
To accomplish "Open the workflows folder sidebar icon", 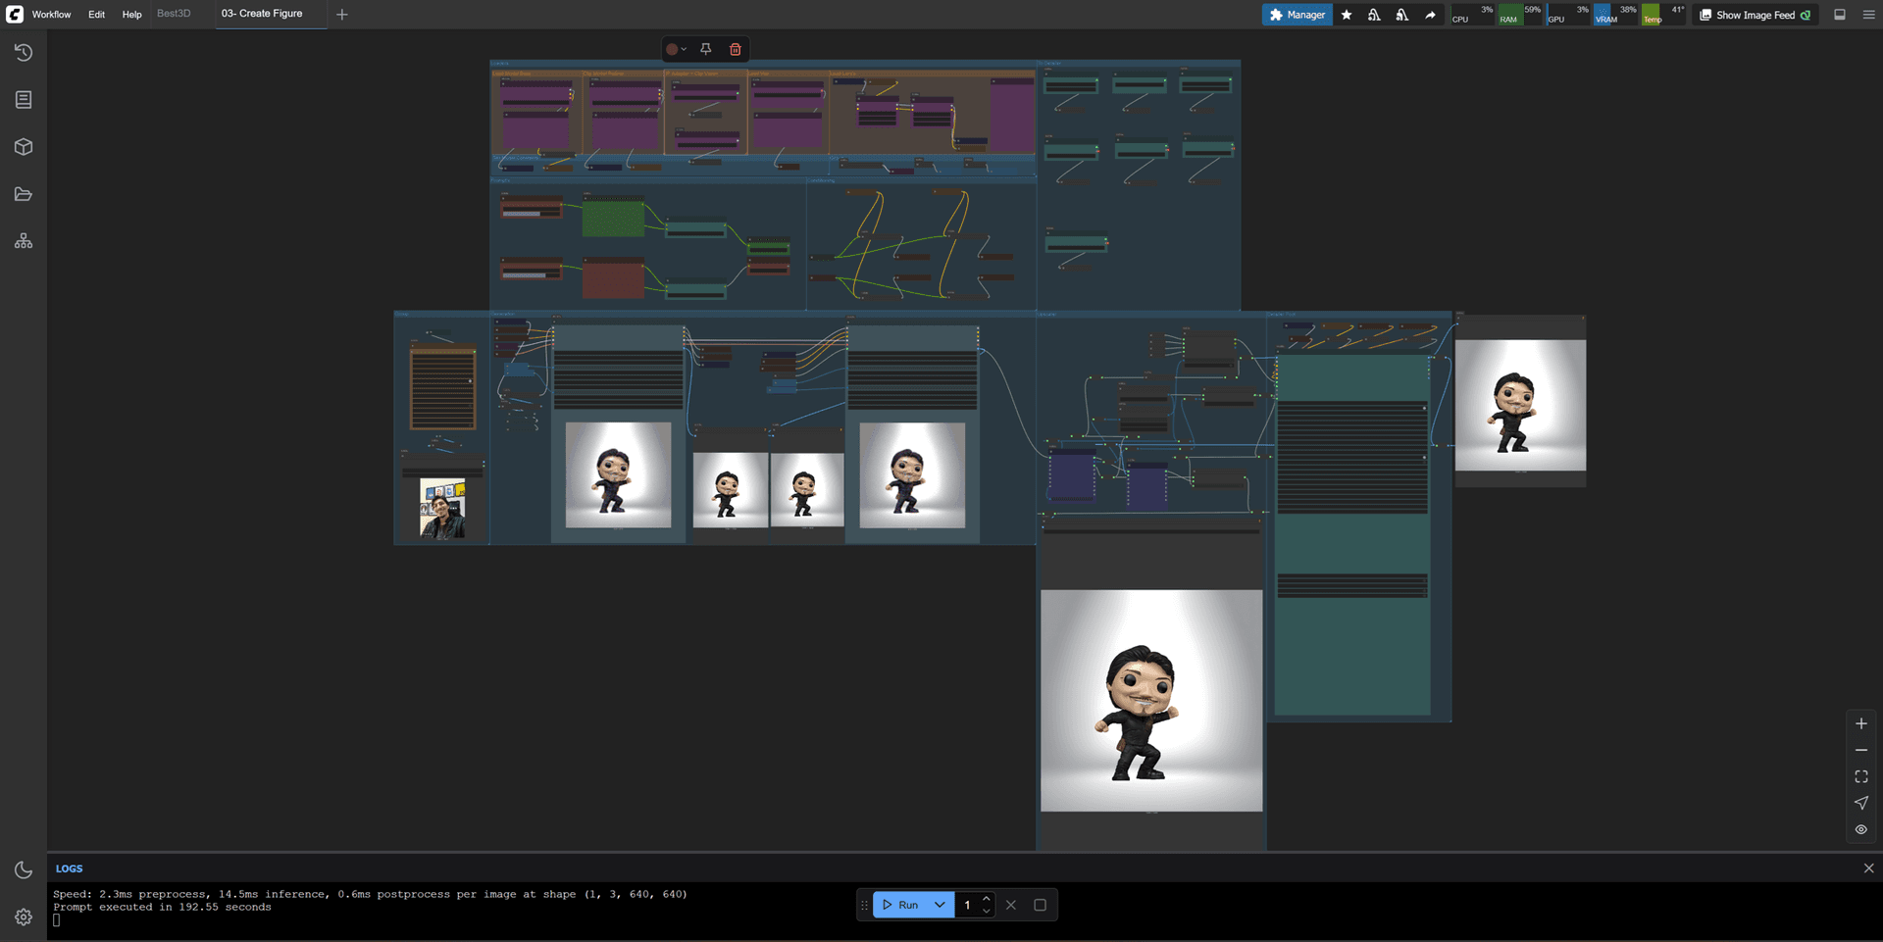I will tap(24, 194).
